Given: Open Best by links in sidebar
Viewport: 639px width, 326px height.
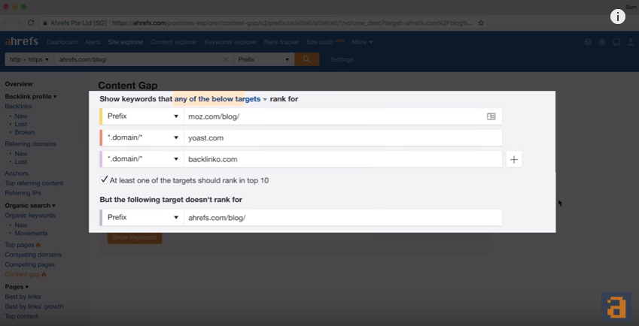Looking at the screenshot, I should (x=23, y=296).
